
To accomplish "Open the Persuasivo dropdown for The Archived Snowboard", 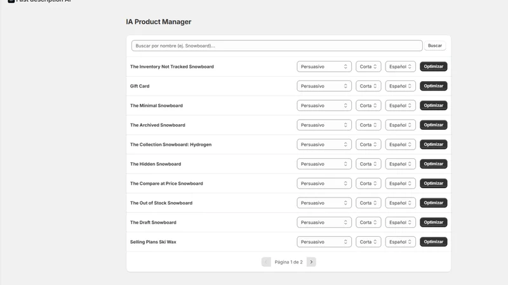I will coord(324,125).
